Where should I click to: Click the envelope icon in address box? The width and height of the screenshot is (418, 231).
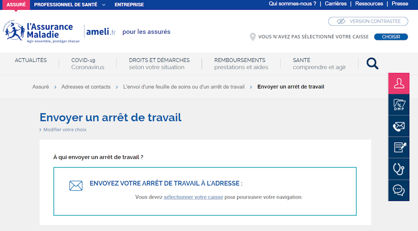tap(76, 186)
